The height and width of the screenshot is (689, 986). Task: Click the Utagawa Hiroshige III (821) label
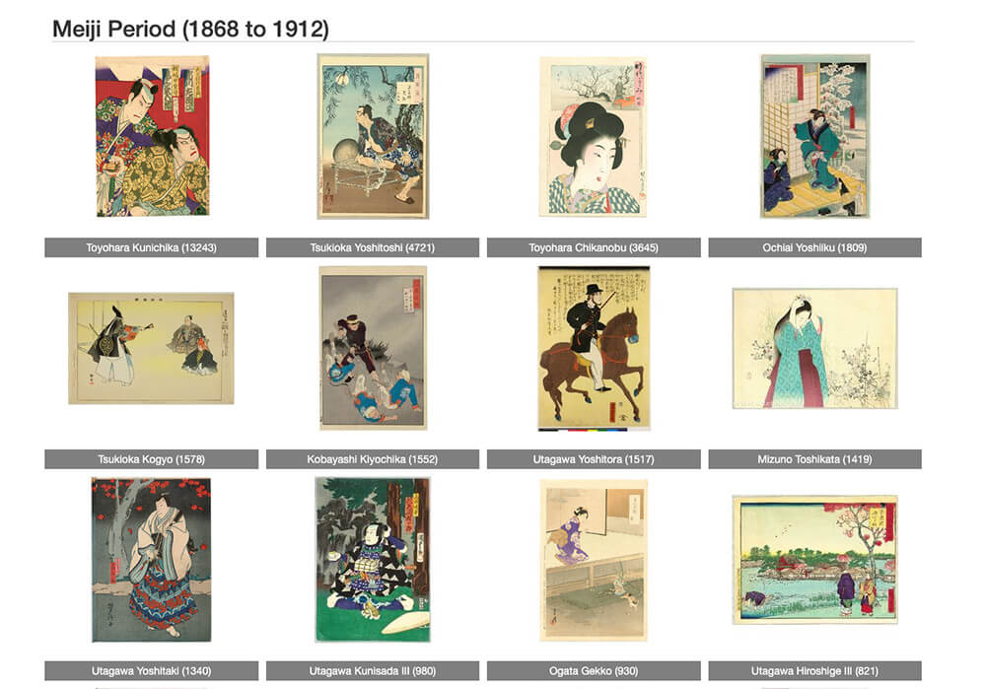pyautogui.click(x=815, y=671)
